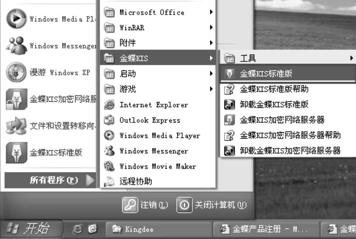Click the 开始 Start button
The image size is (356, 239).
tap(31, 229)
